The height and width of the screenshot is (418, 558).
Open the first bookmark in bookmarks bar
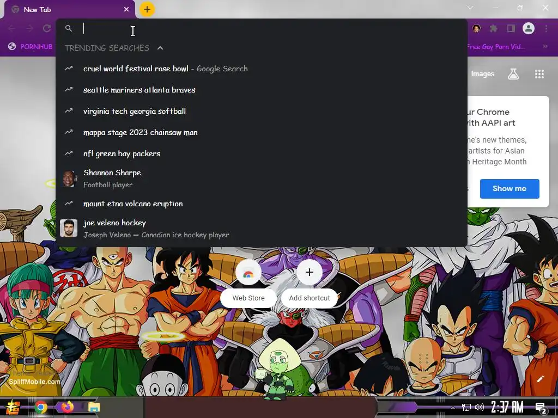(x=31, y=47)
